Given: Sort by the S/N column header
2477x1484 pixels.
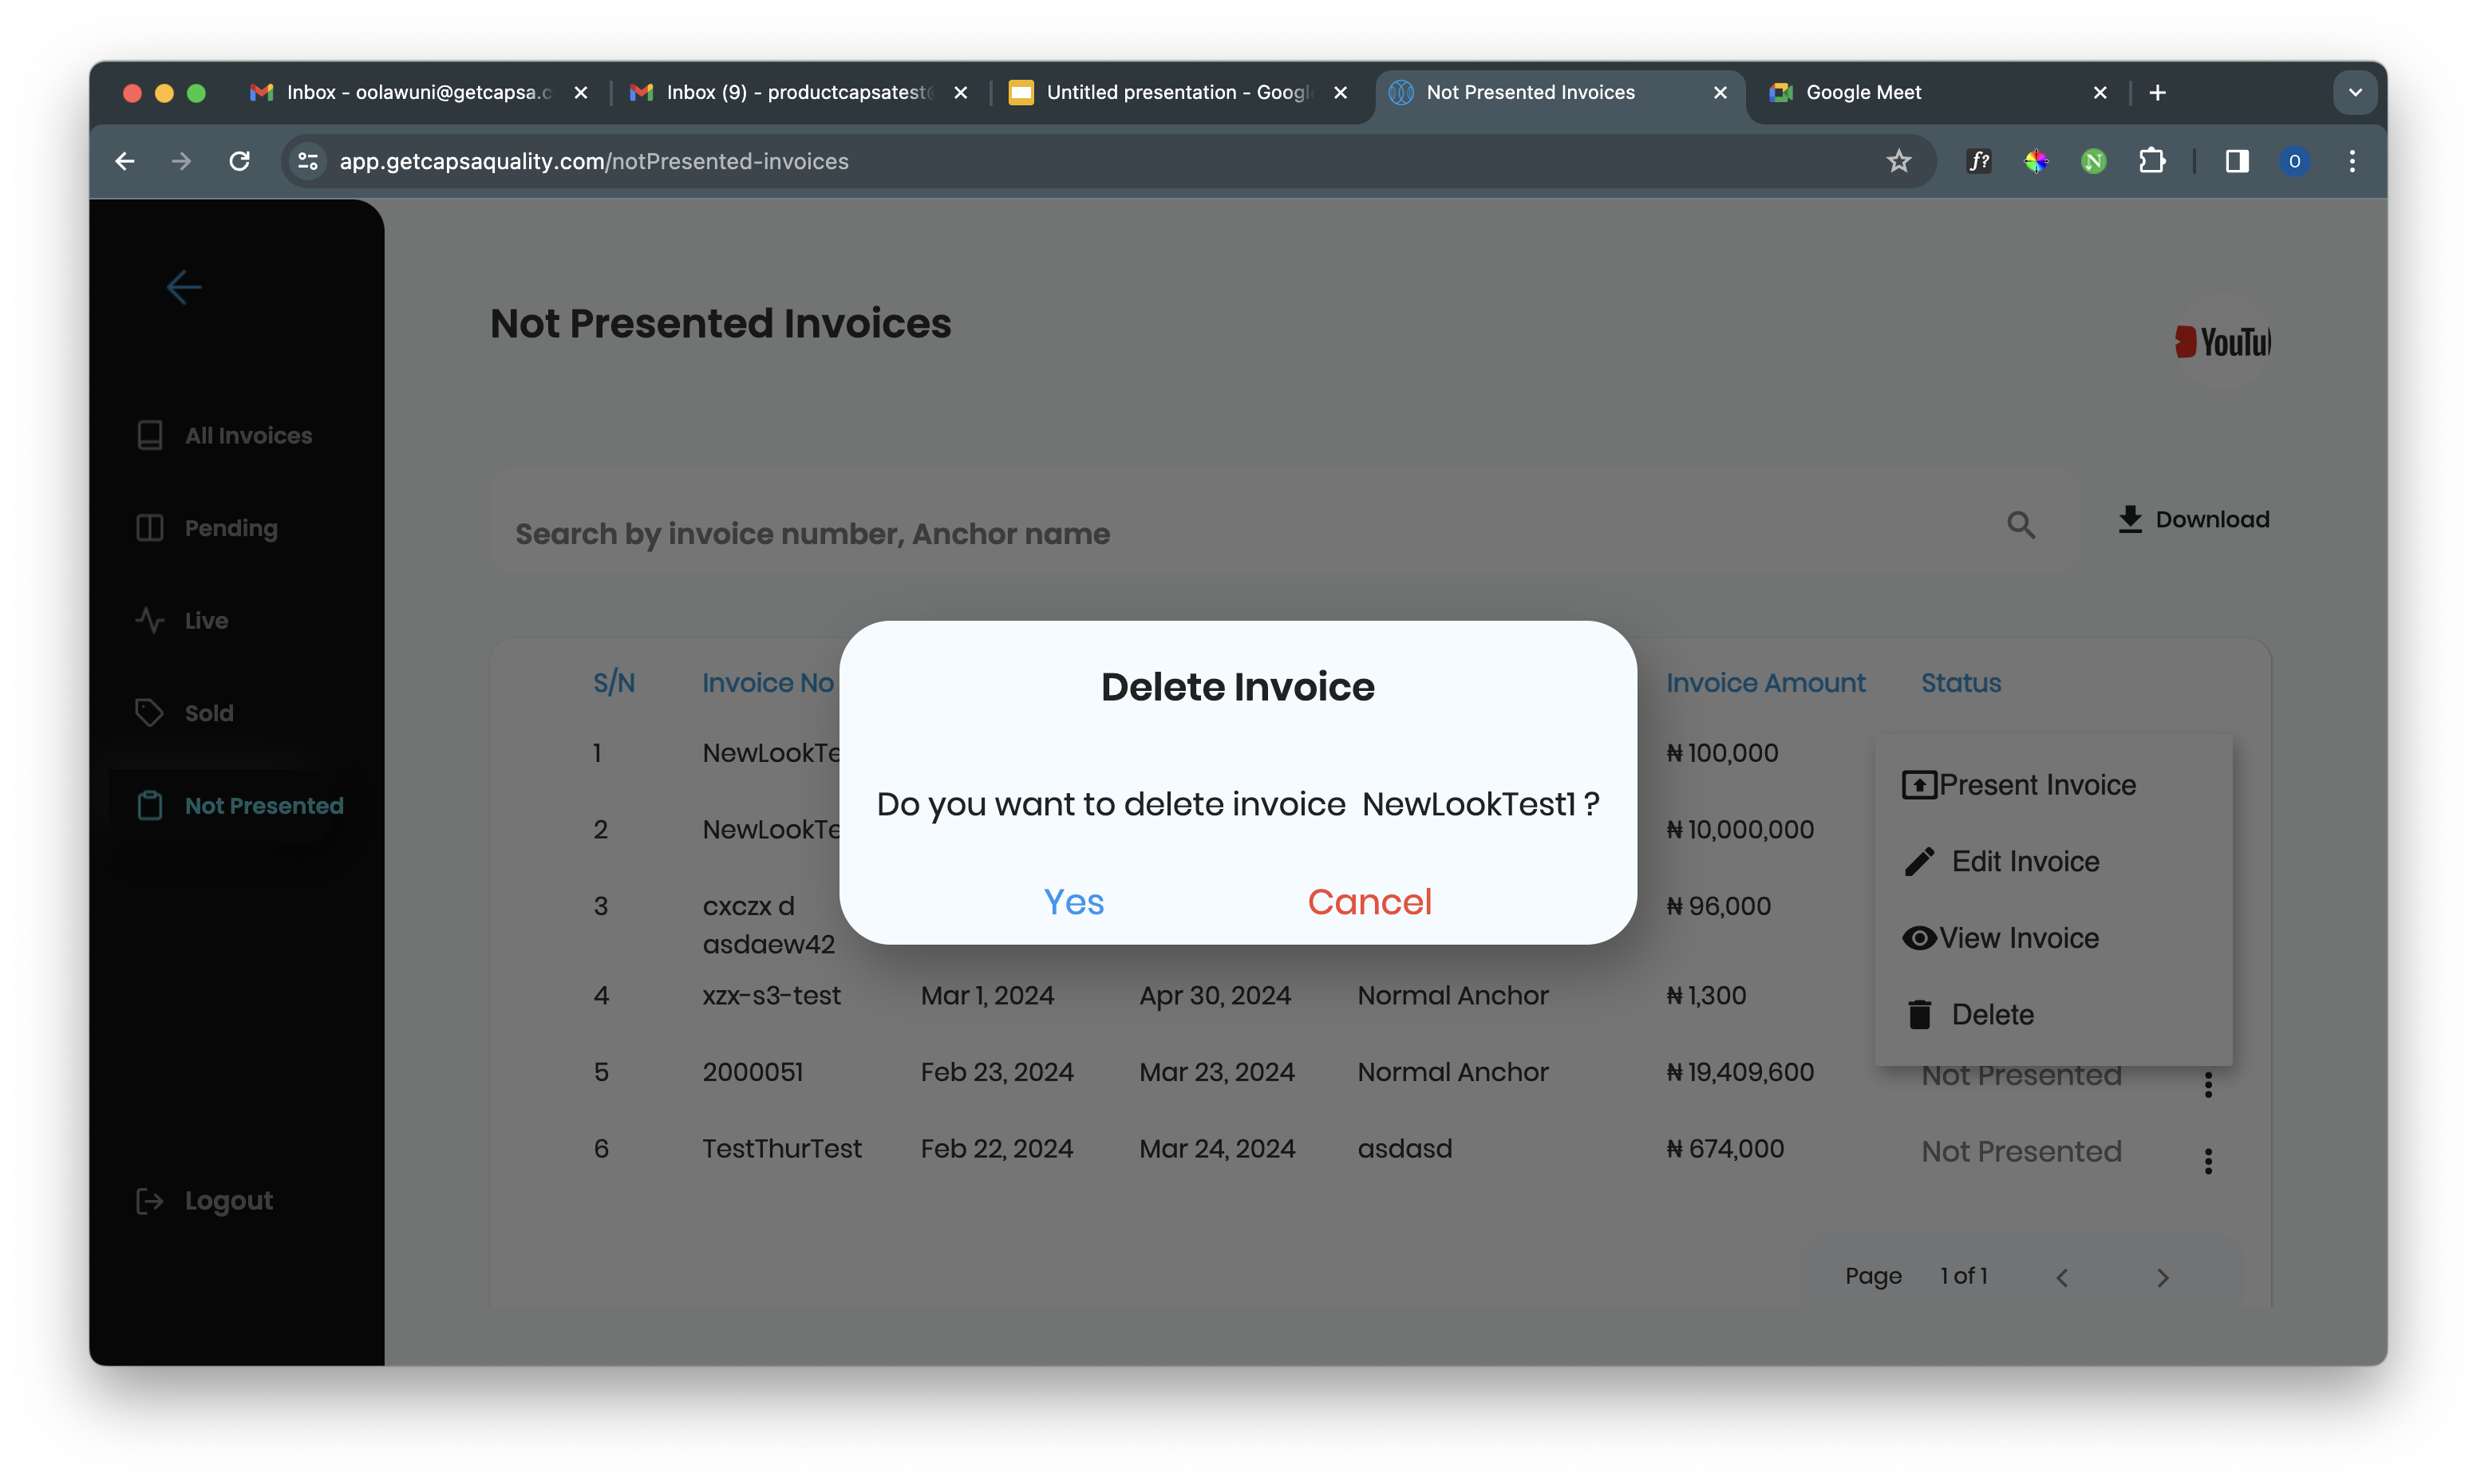Looking at the screenshot, I should (614, 683).
